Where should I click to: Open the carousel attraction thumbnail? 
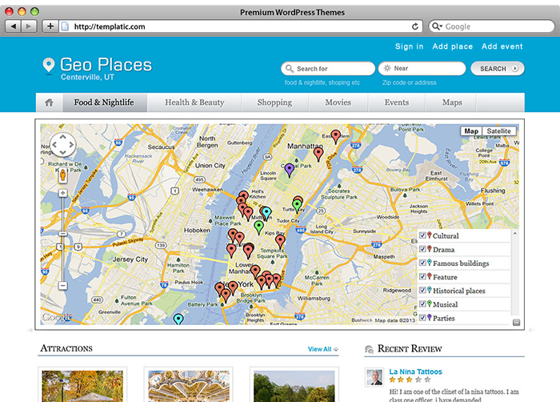click(189, 385)
